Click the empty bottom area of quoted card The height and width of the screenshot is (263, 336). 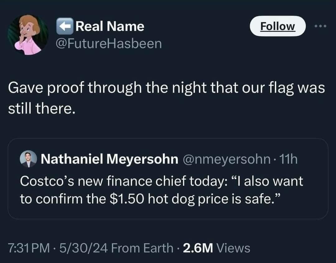coord(167,212)
